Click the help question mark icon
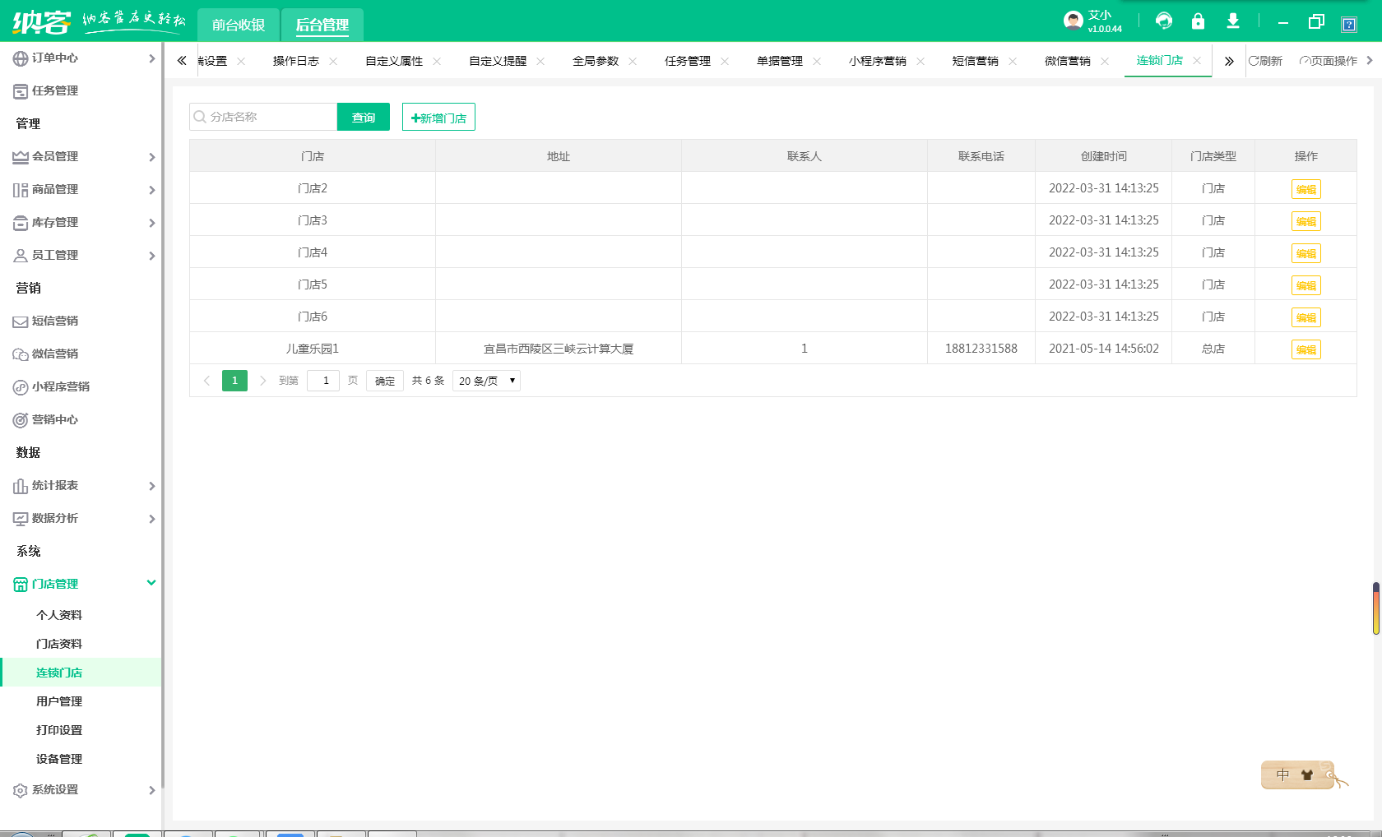The width and height of the screenshot is (1382, 837). (x=1348, y=24)
